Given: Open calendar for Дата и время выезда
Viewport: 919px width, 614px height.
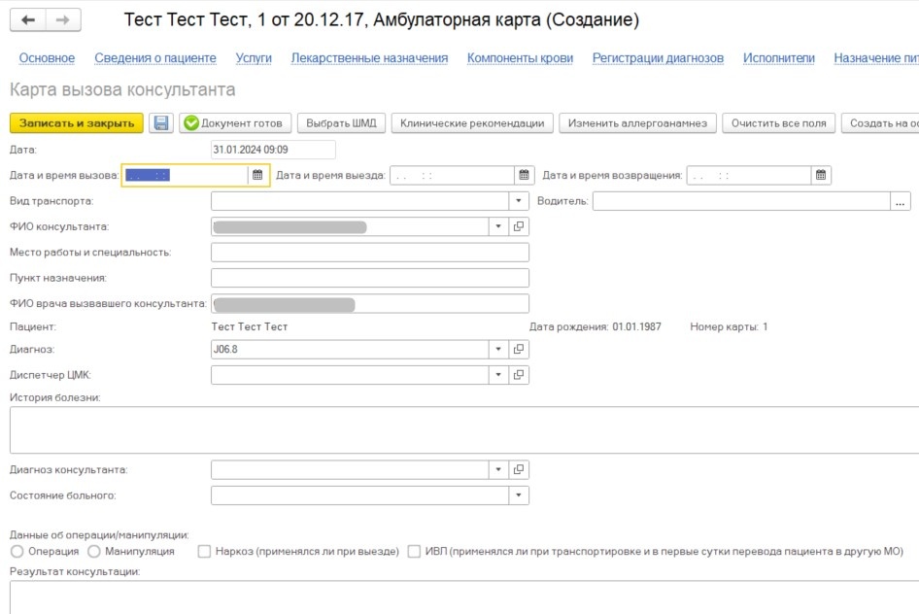Looking at the screenshot, I should (x=525, y=176).
